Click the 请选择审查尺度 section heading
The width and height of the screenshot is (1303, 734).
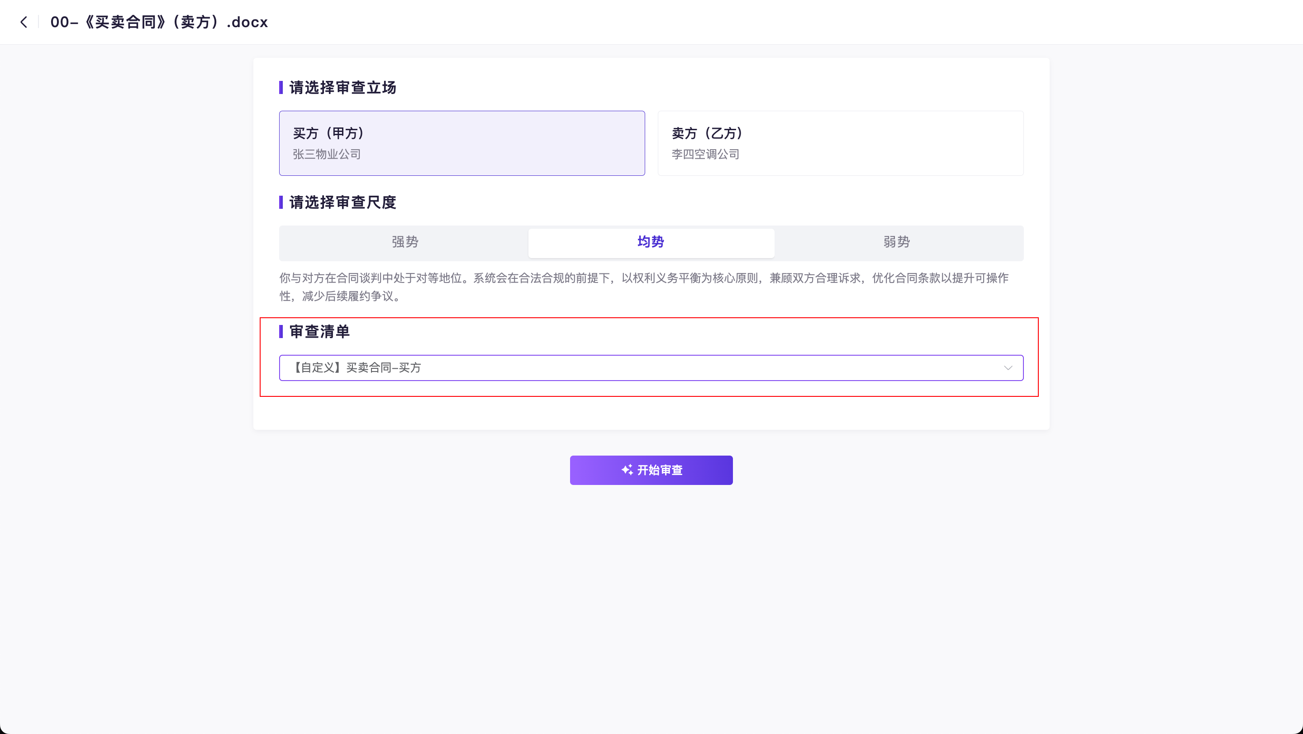[x=342, y=202]
